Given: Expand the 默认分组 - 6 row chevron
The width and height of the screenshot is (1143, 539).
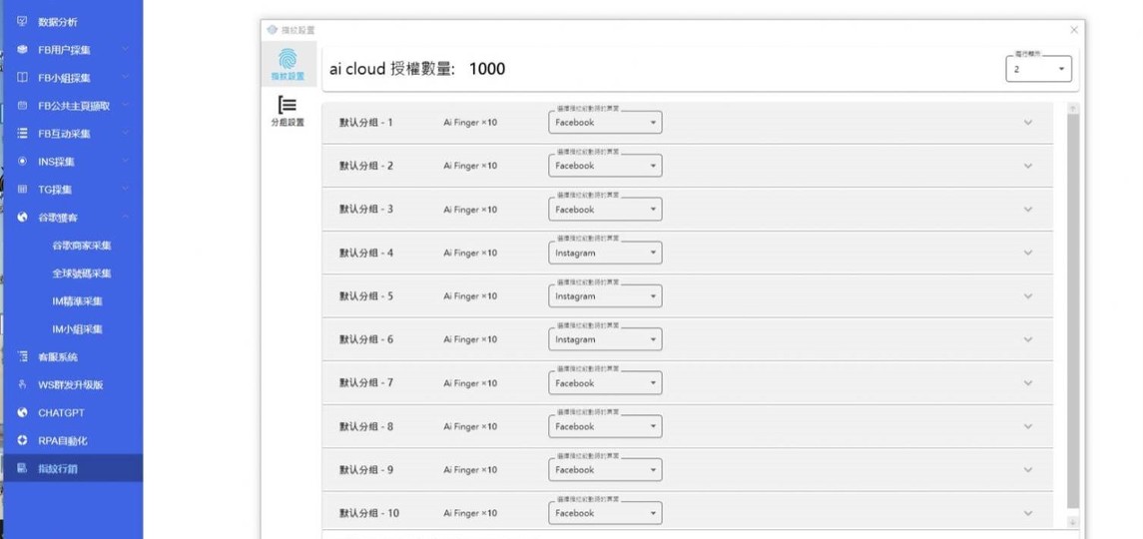Looking at the screenshot, I should coord(1028,339).
